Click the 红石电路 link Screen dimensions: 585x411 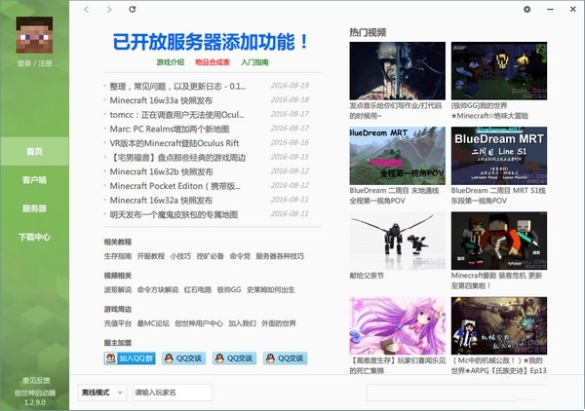pyautogui.click(x=197, y=290)
